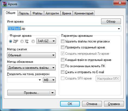Click the Параметры архивации group title
Screen dimensions: 128x111
[77, 36]
